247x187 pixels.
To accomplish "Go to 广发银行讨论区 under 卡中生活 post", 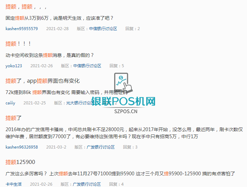I will pyautogui.click(x=87, y=184).
